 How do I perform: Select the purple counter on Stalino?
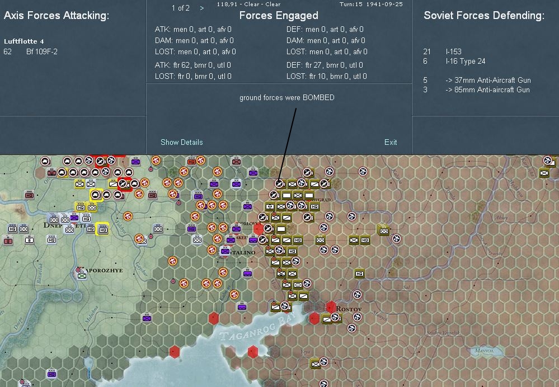[225, 251]
